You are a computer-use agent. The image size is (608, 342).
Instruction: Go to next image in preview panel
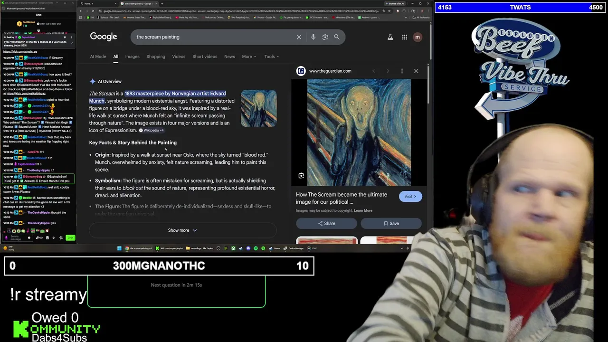coord(388,71)
